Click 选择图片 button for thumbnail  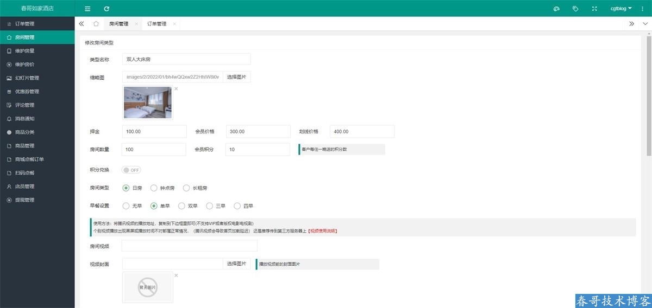point(236,77)
